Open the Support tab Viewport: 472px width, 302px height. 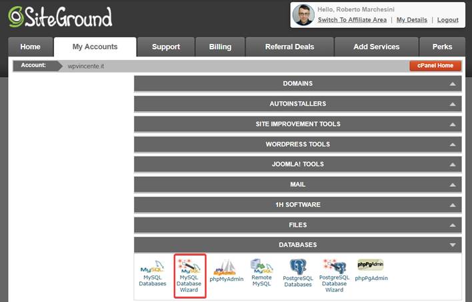pyautogui.click(x=166, y=47)
